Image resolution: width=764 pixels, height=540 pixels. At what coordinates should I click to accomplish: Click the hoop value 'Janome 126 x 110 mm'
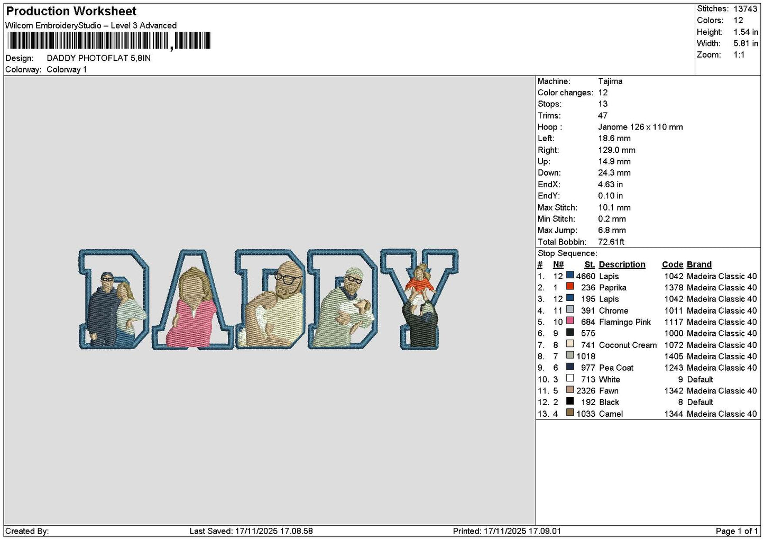(640, 127)
